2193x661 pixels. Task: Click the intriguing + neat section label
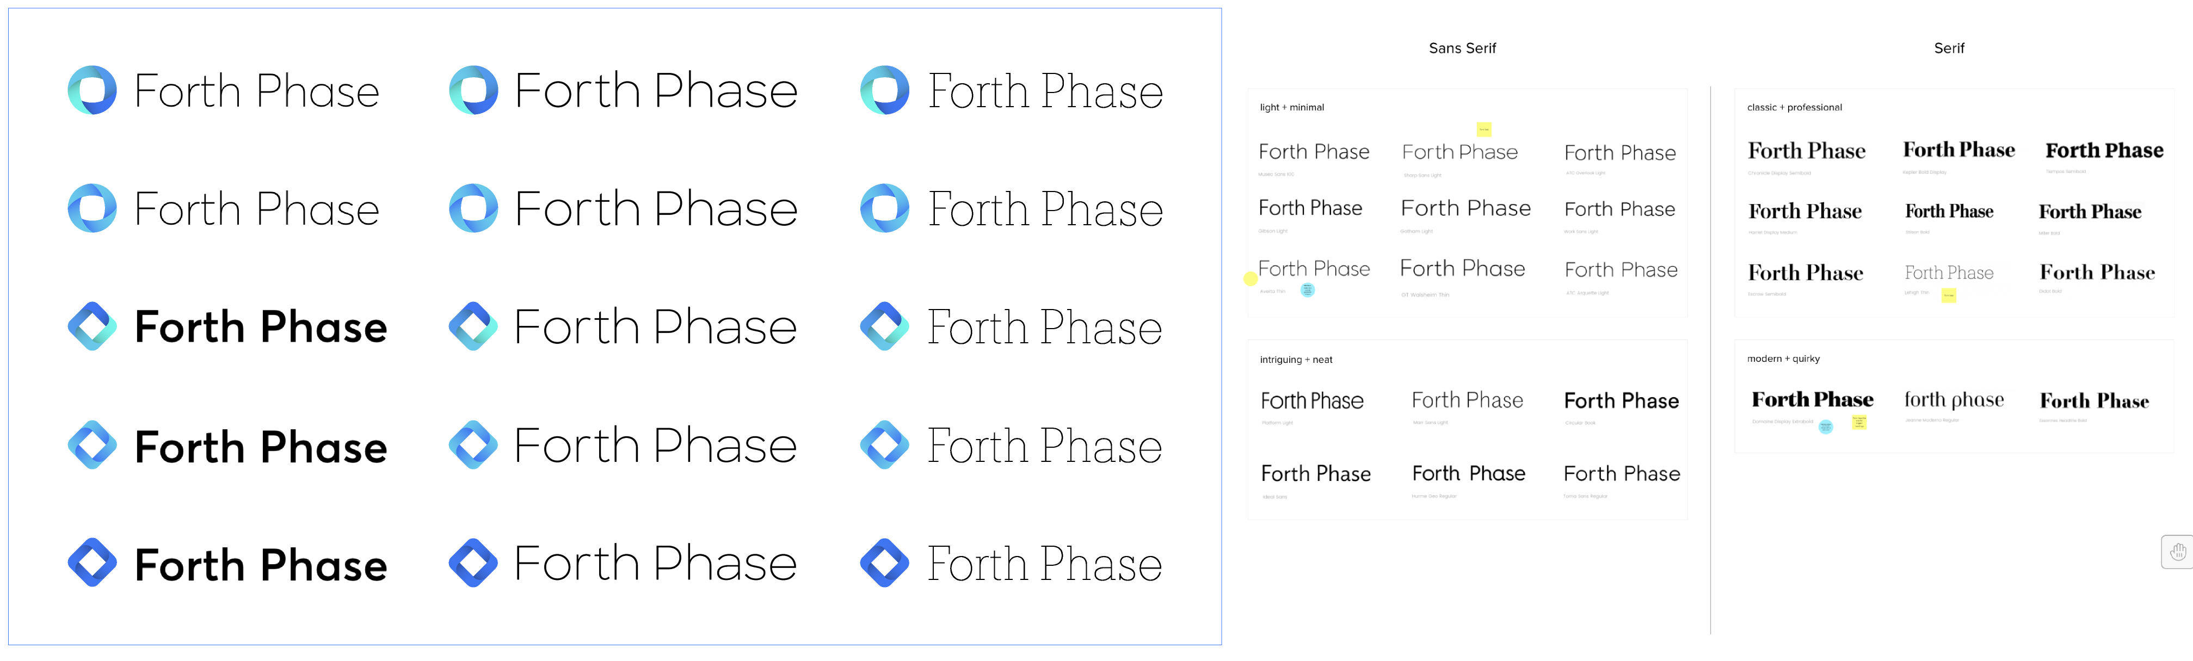pos(1296,360)
